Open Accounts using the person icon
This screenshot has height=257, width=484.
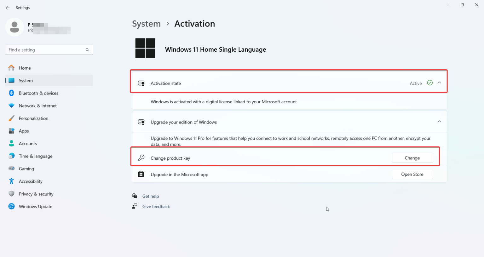point(11,143)
